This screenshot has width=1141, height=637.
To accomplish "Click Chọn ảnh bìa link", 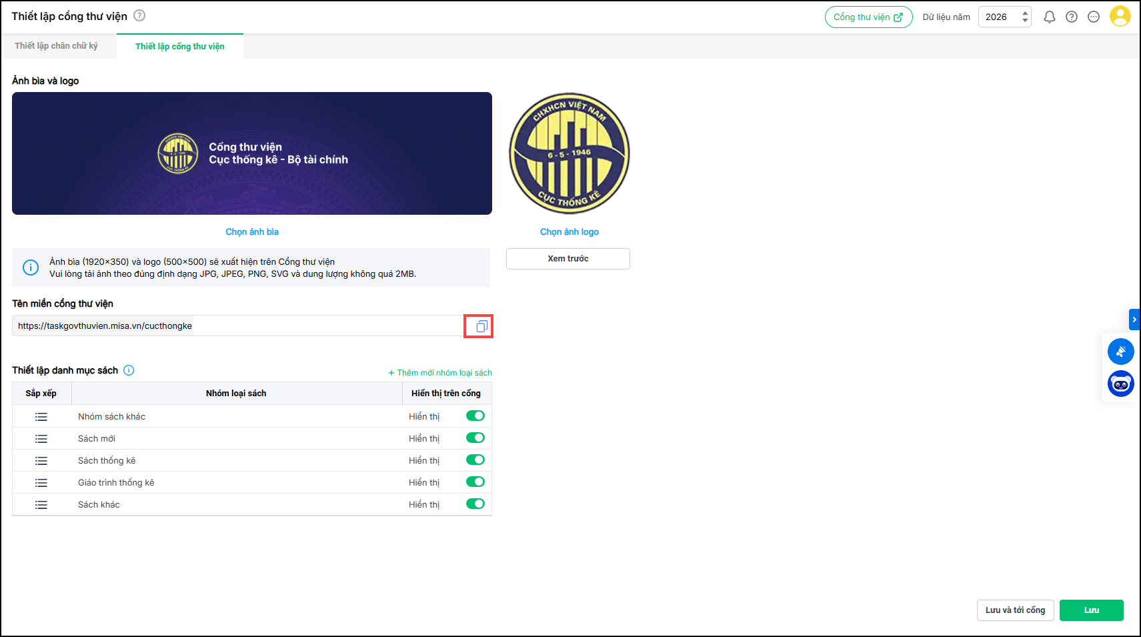I will [x=252, y=232].
